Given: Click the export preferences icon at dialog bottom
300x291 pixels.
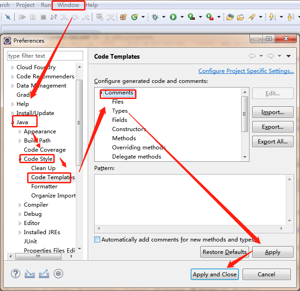Looking at the screenshot, I should click(44, 274).
